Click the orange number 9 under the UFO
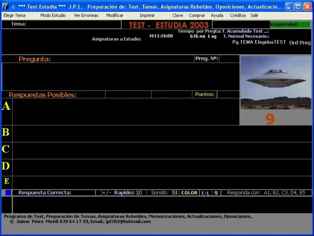The height and width of the screenshot is (236, 314). (270, 119)
